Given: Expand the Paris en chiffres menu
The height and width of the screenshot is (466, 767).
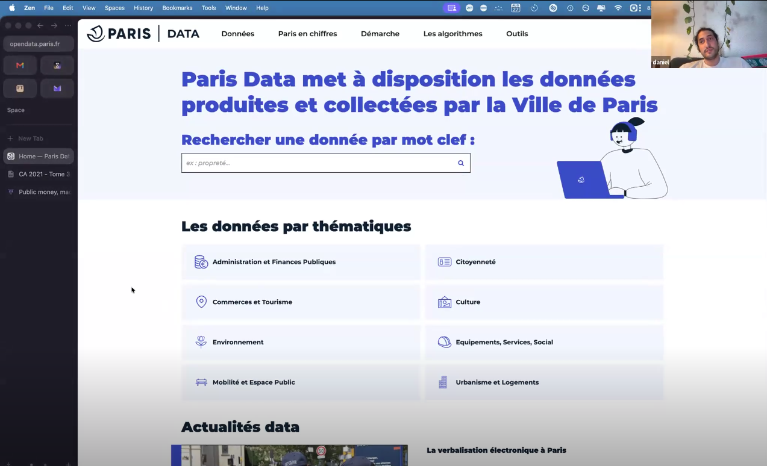Looking at the screenshot, I should coord(307,34).
